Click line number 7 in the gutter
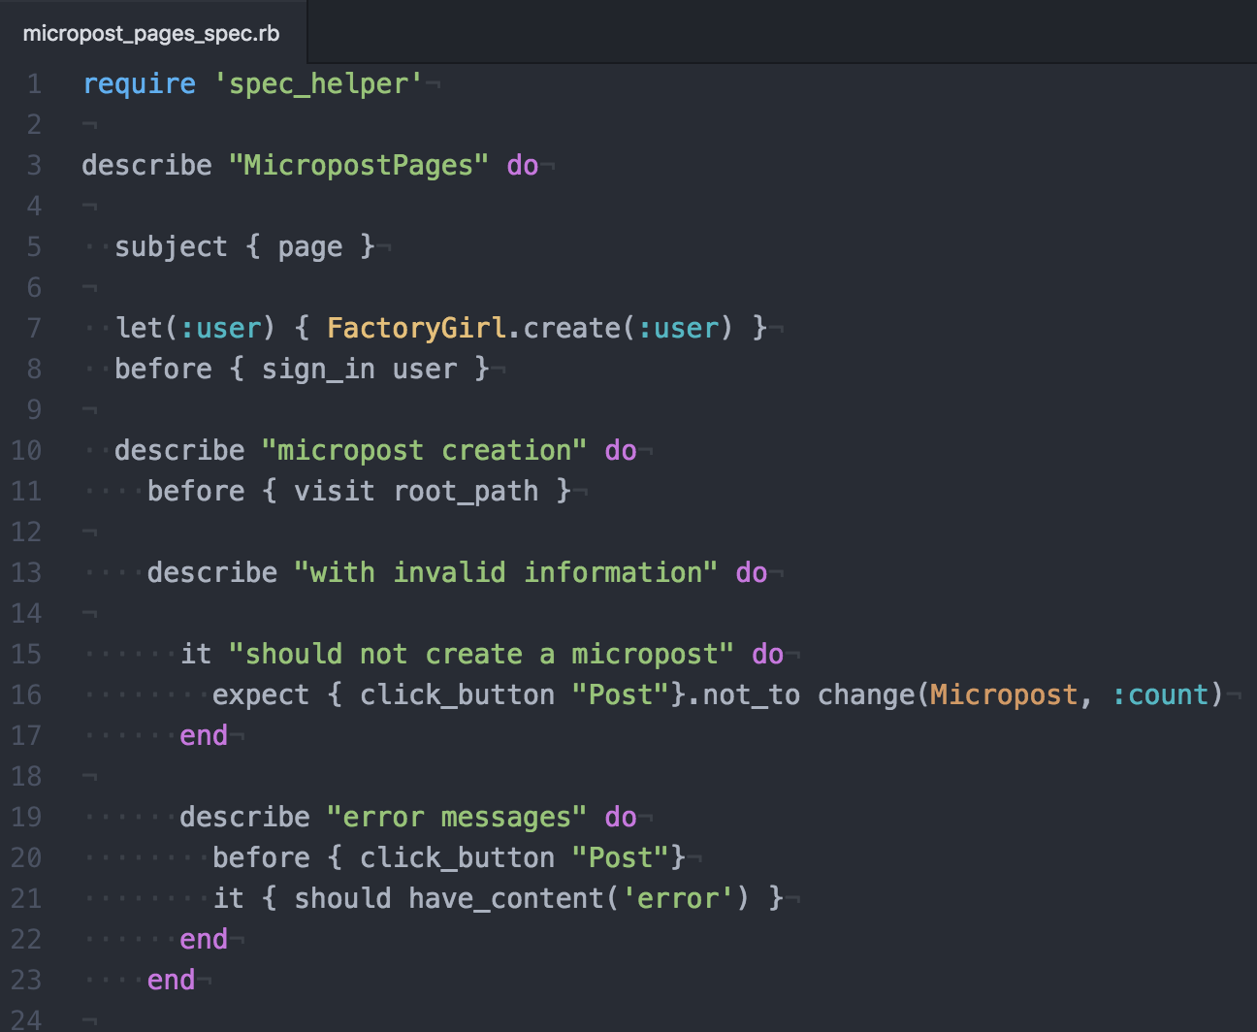 34,329
